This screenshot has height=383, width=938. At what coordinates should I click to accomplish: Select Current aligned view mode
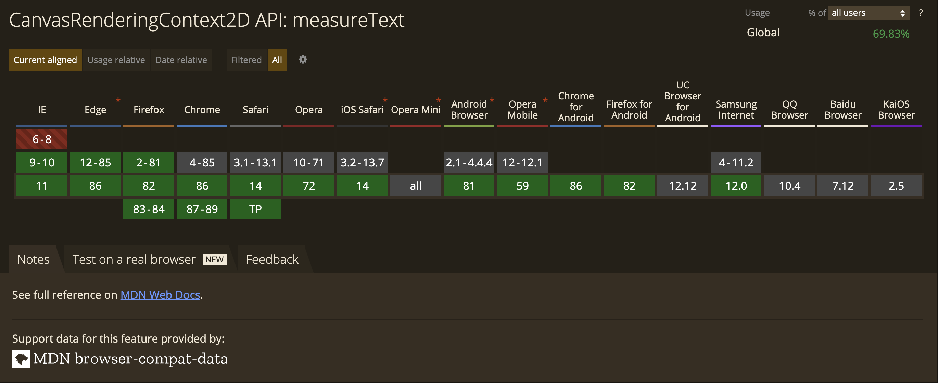tap(45, 60)
